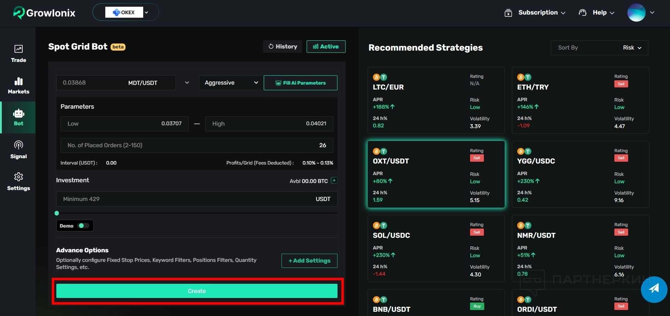The image size is (670, 316).
Task: Open the Trade section in sidebar
Action: tap(18, 54)
